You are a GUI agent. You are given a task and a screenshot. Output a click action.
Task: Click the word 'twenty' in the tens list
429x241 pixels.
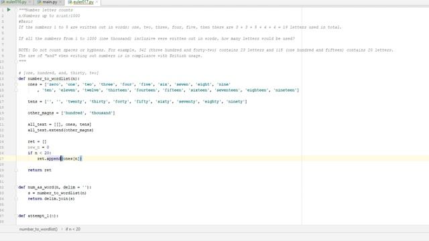pos(75,102)
